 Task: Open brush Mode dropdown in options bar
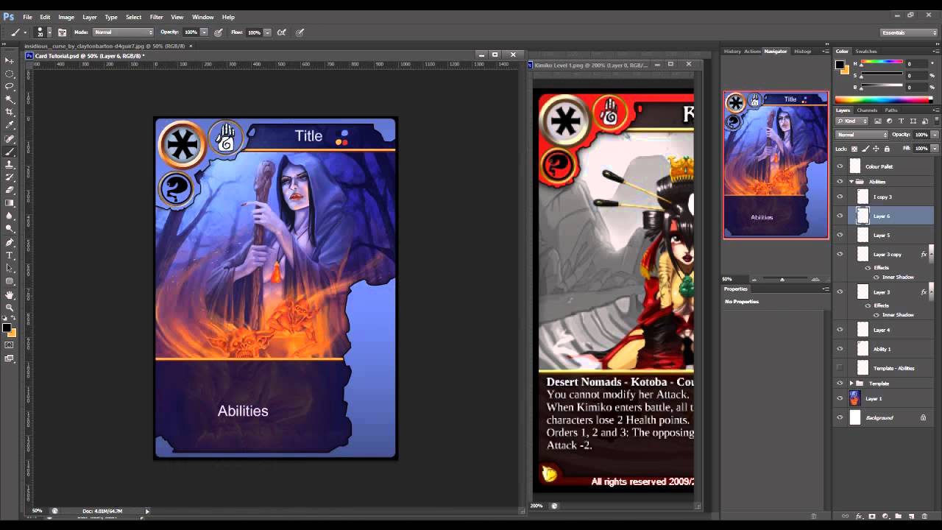point(124,32)
